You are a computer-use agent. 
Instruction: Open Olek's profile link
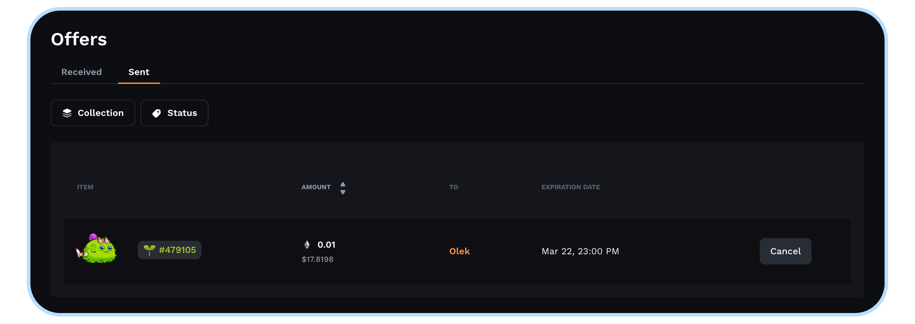click(459, 251)
